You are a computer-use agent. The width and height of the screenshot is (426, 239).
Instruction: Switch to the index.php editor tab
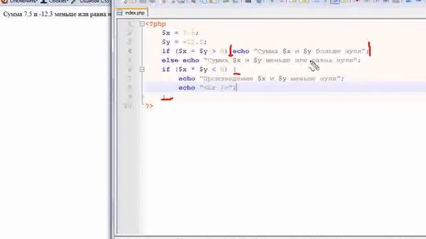(132, 13)
